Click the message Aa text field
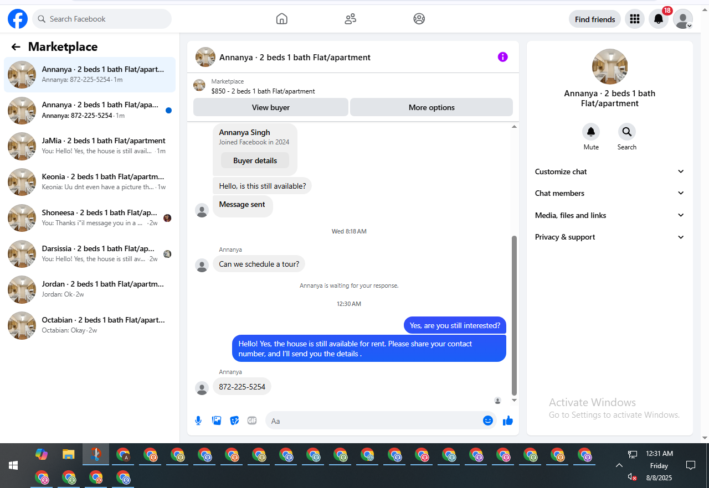The height and width of the screenshot is (488, 709). pos(381,420)
